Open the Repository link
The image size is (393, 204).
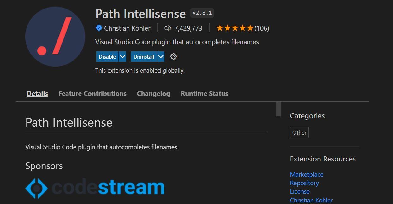pos(304,183)
